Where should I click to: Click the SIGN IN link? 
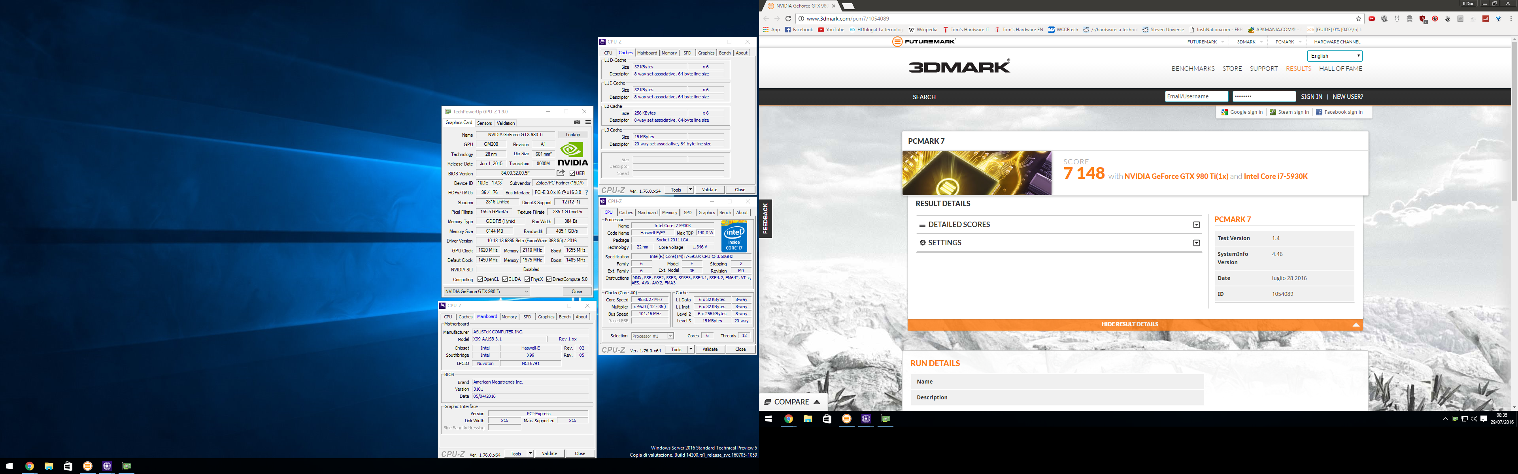coord(1311,96)
